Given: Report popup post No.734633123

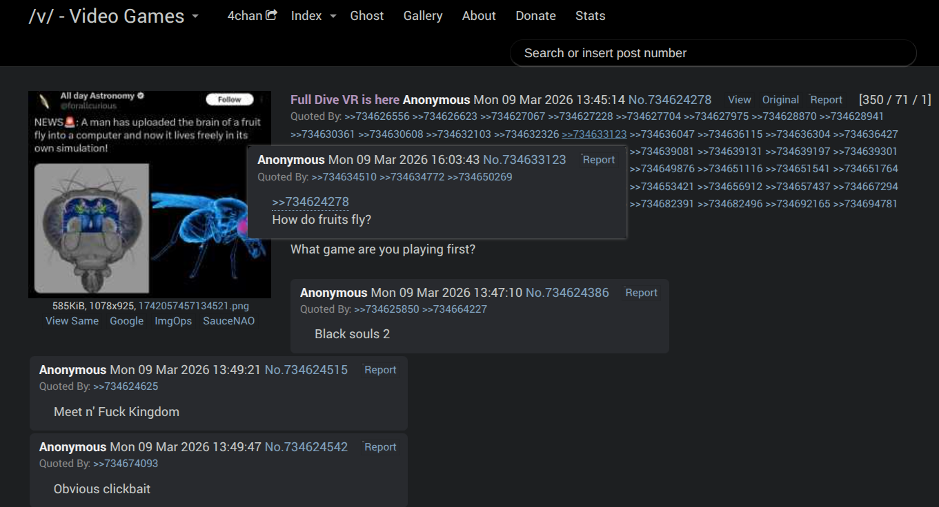Looking at the screenshot, I should click(599, 160).
